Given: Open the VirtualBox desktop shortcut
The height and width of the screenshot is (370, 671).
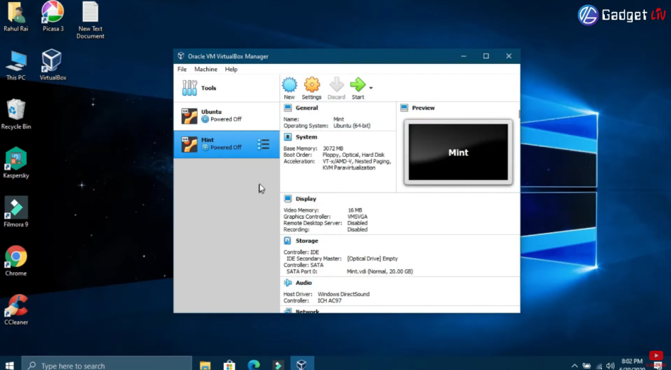Looking at the screenshot, I should [53, 65].
